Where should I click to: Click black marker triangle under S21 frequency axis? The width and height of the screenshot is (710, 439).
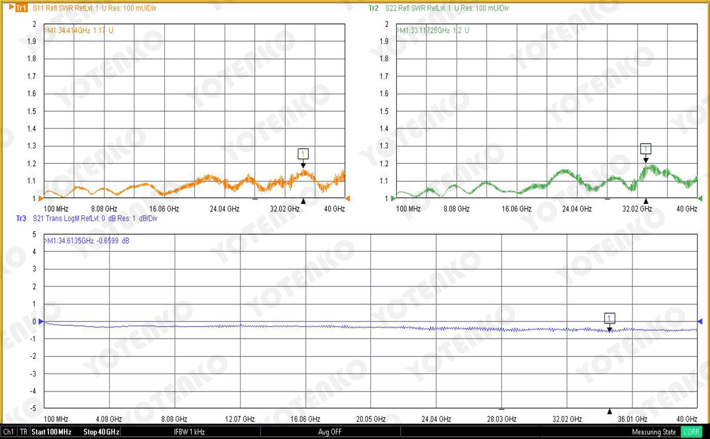click(x=610, y=412)
